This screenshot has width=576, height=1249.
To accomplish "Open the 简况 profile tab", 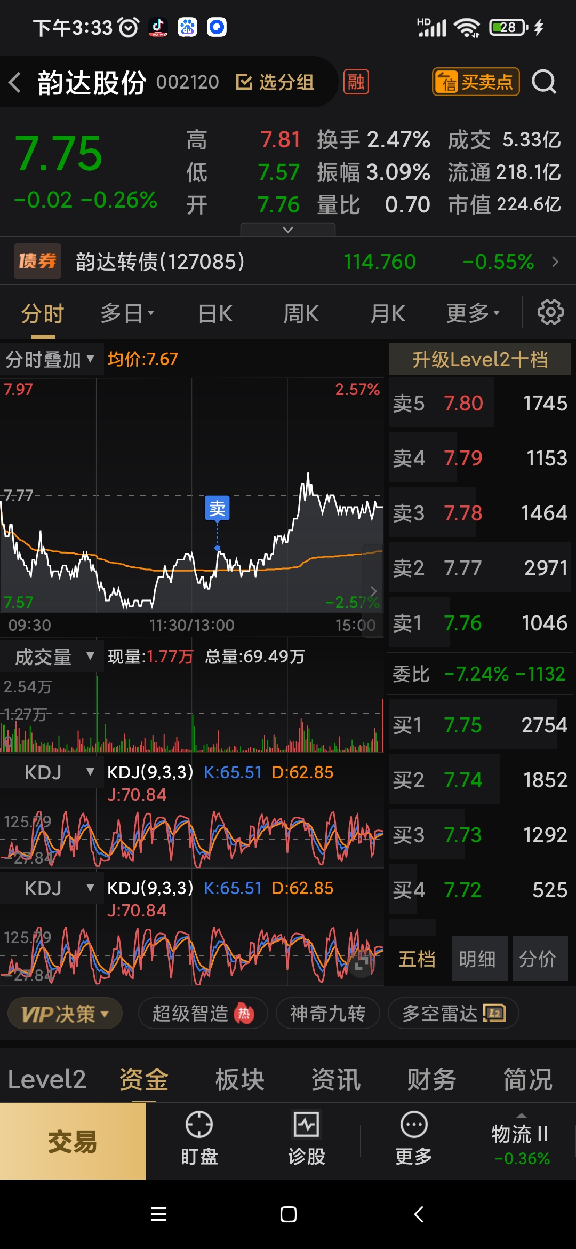I will (x=528, y=1079).
